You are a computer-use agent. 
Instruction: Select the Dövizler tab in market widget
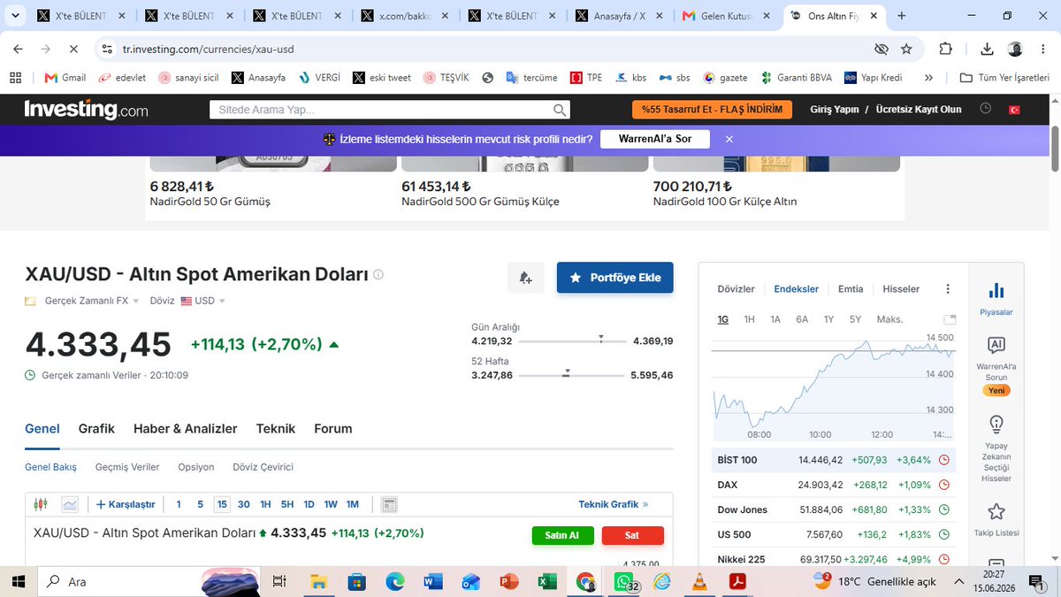736,289
